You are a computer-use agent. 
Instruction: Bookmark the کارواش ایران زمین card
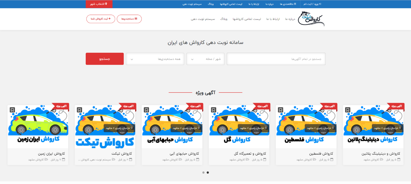pos(12,110)
